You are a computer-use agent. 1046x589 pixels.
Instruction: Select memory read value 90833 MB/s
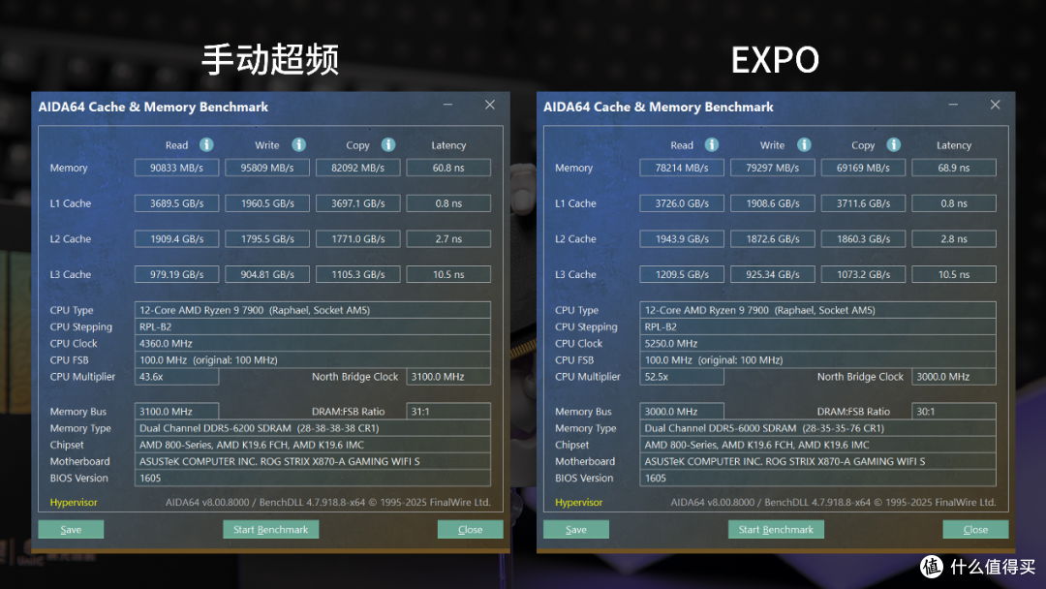pyautogui.click(x=177, y=168)
